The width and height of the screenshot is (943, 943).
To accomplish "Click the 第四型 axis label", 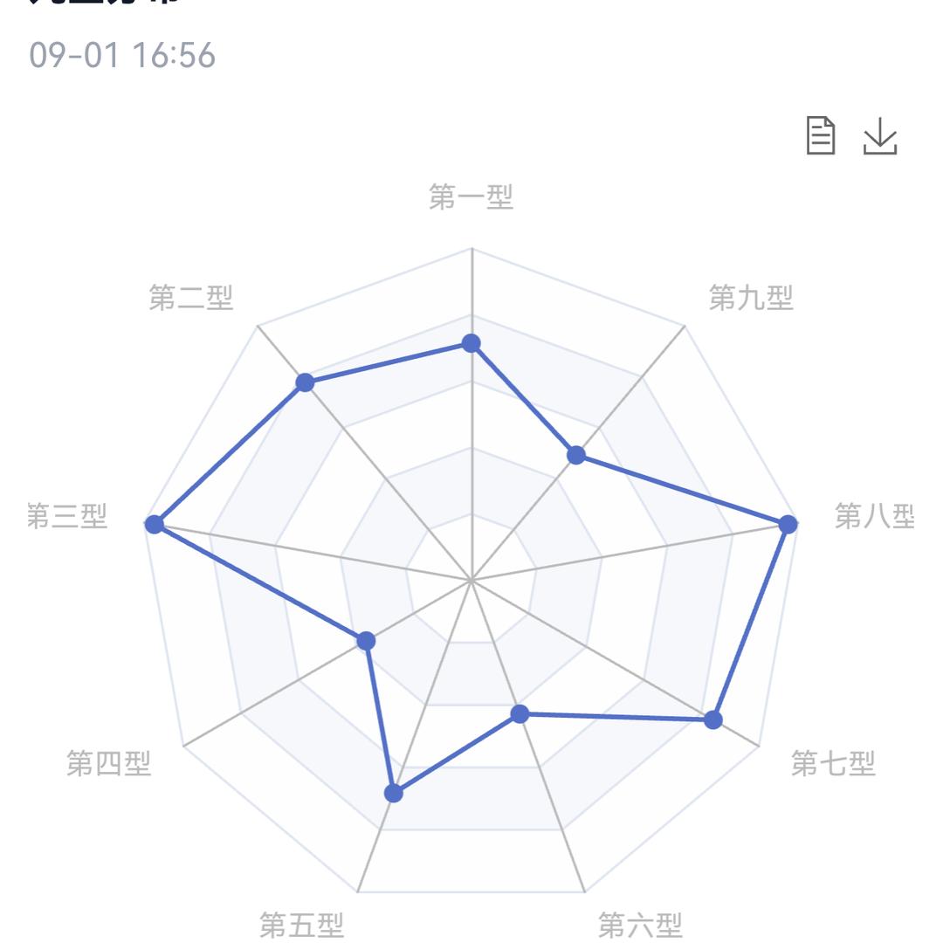I will 108,763.
